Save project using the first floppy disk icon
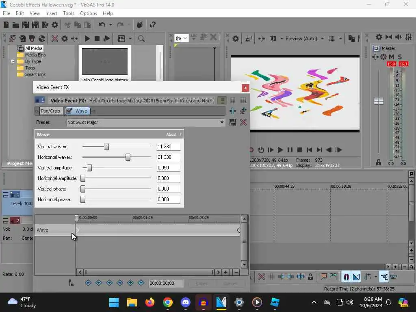The height and width of the screenshot is (312, 416). click(26, 25)
